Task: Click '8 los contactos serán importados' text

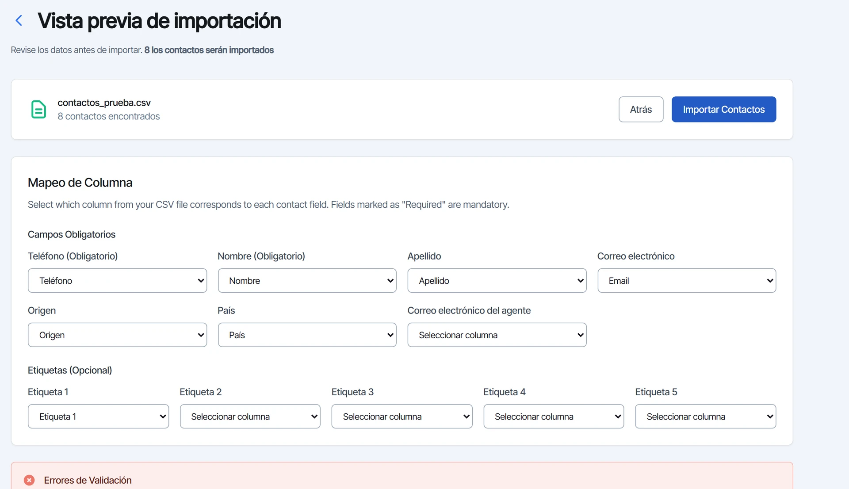Action: [209, 50]
